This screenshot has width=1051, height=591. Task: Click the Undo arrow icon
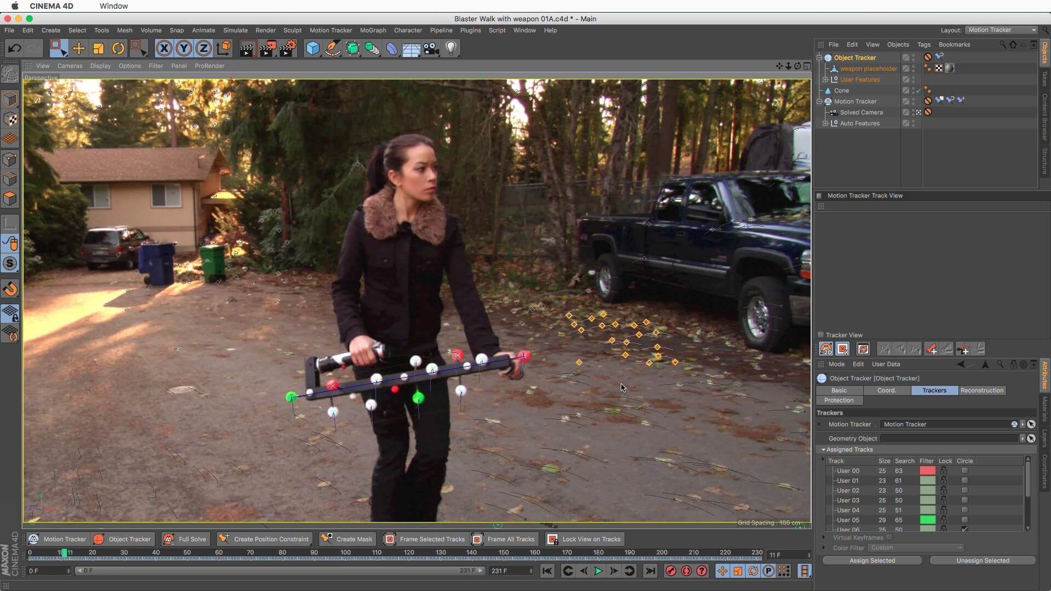click(x=14, y=49)
